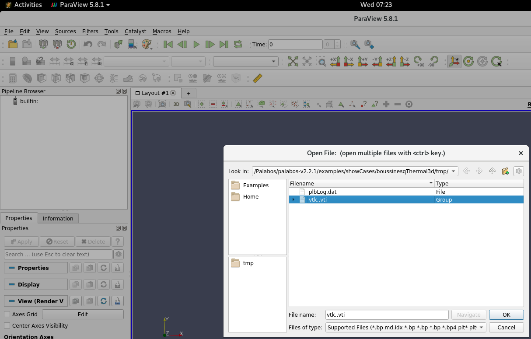This screenshot has height=339, width=531.
Task: Click Edit button for Axes Grid
Action: (x=83, y=314)
